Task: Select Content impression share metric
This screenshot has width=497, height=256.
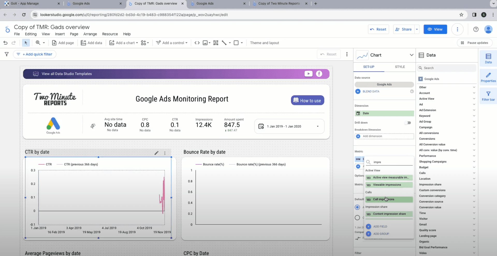Action: click(389, 214)
